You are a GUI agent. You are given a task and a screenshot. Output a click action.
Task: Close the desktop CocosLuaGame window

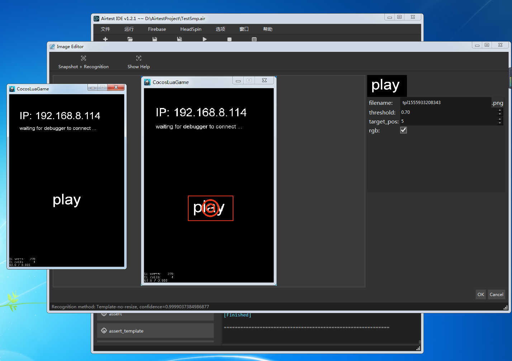click(x=116, y=87)
